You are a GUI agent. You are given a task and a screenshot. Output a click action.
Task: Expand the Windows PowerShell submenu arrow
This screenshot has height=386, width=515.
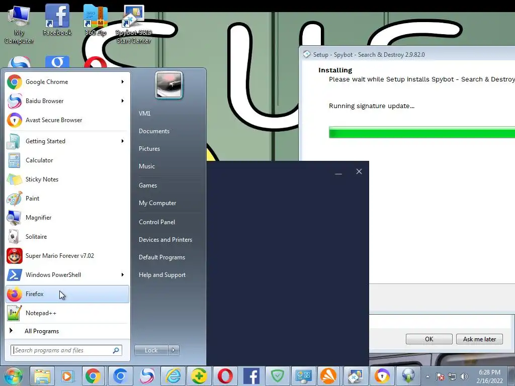tap(123, 275)
